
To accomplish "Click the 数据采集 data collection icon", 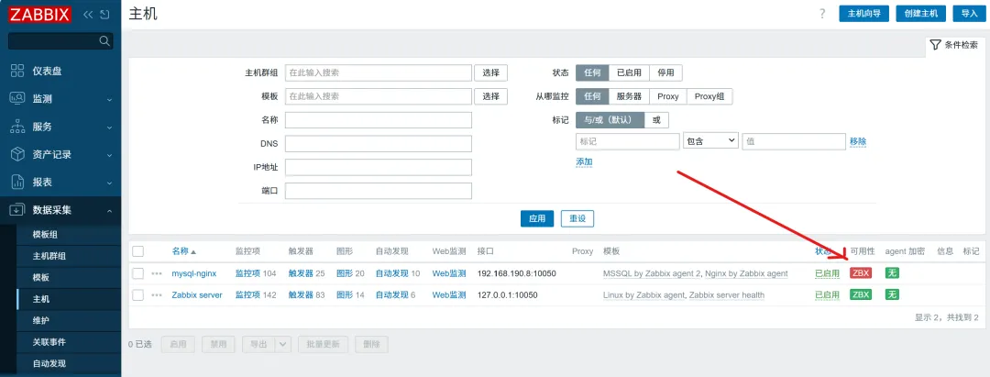I will click(x=17, y=210).
